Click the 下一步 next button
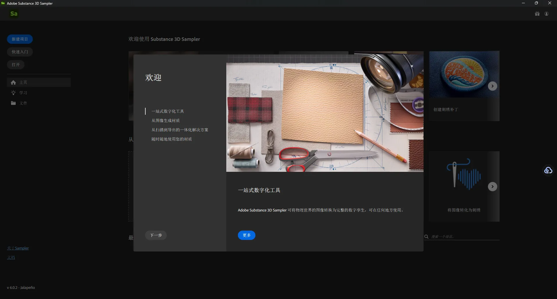Viewport: 557px width, 299px height. (156, 235)
